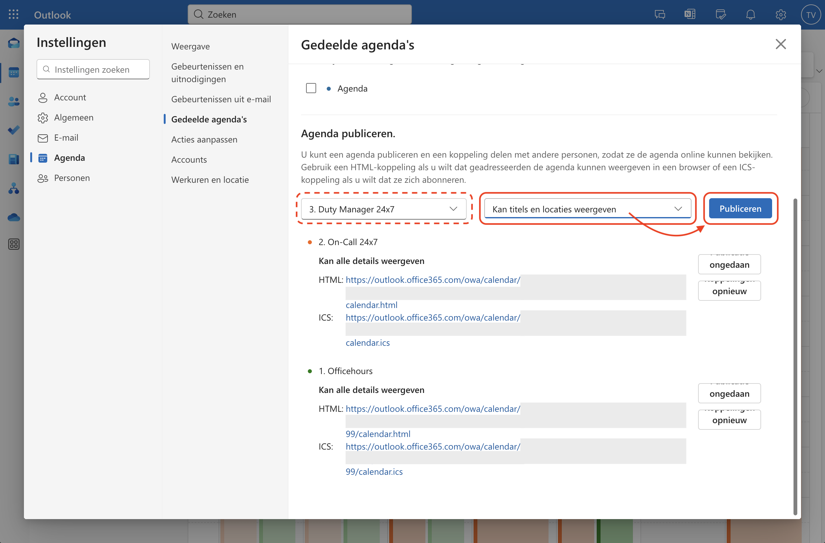Expand the 3. Duty Manager 24x7 dropdown
Image resolution: width=825 pixels, height=543 pixels.
pos(384,209)
